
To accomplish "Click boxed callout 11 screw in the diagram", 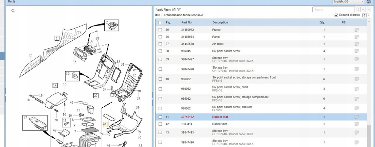I will [66, 122].
